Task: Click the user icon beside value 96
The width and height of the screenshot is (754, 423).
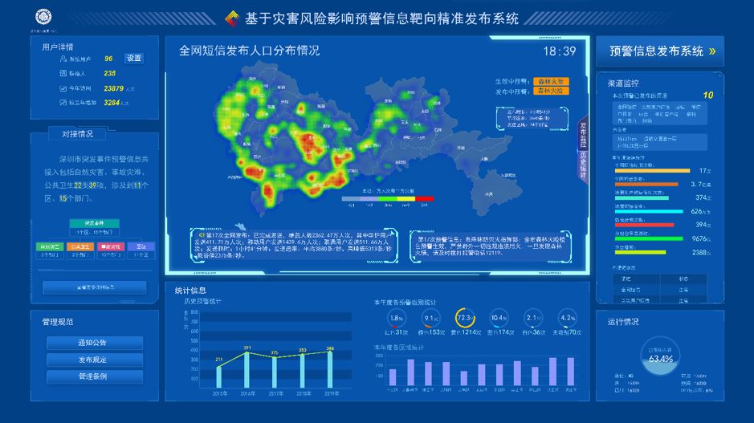Action: (63, 59)
